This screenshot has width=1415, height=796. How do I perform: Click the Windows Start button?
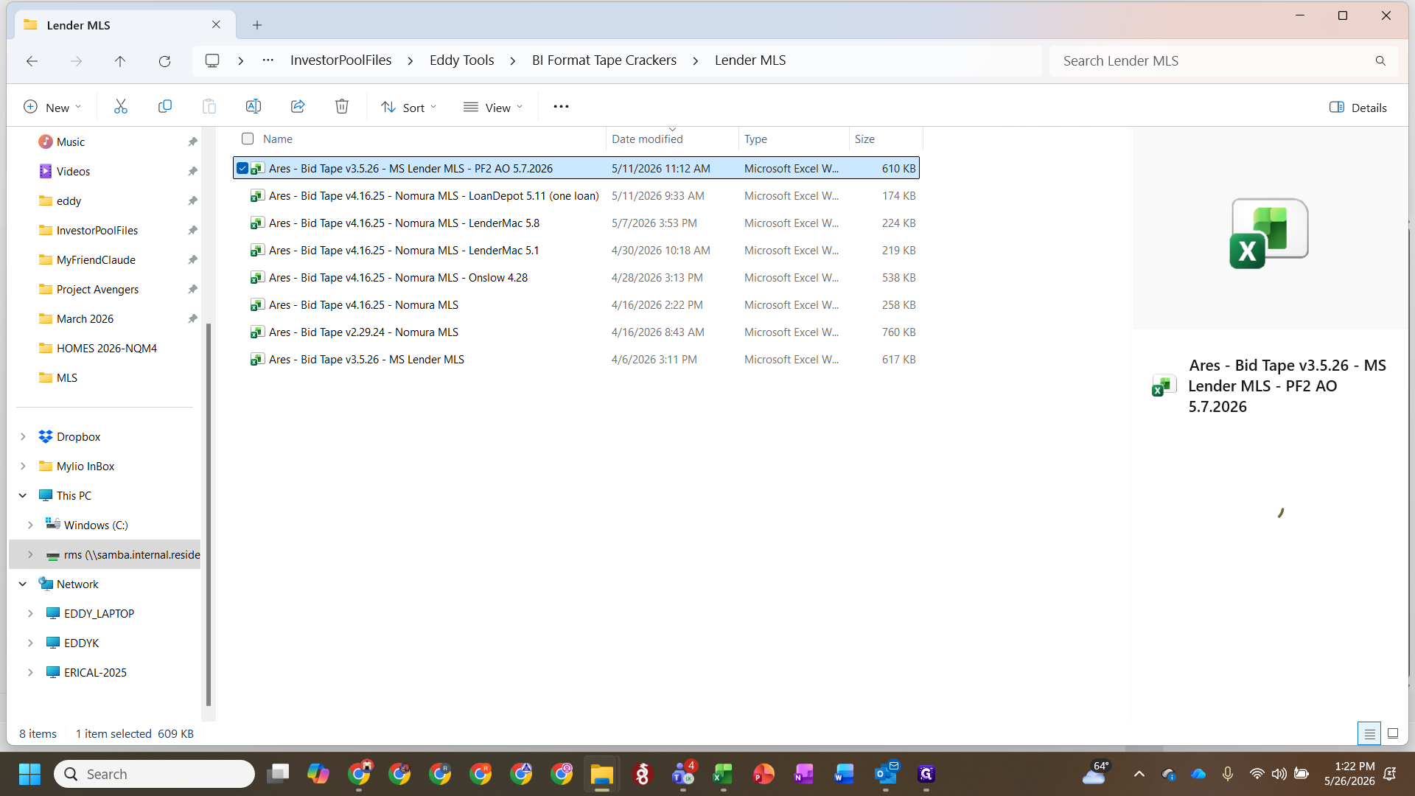pos(29,774)
